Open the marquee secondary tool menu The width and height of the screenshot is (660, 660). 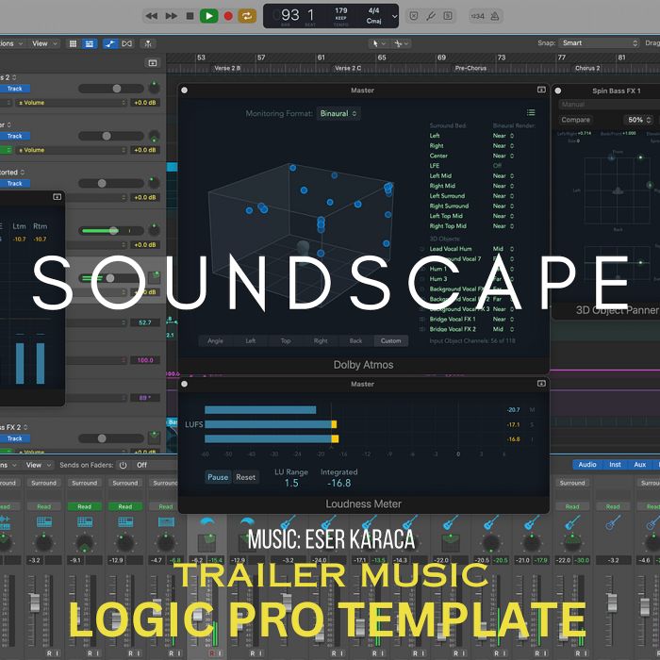point(402,43)
